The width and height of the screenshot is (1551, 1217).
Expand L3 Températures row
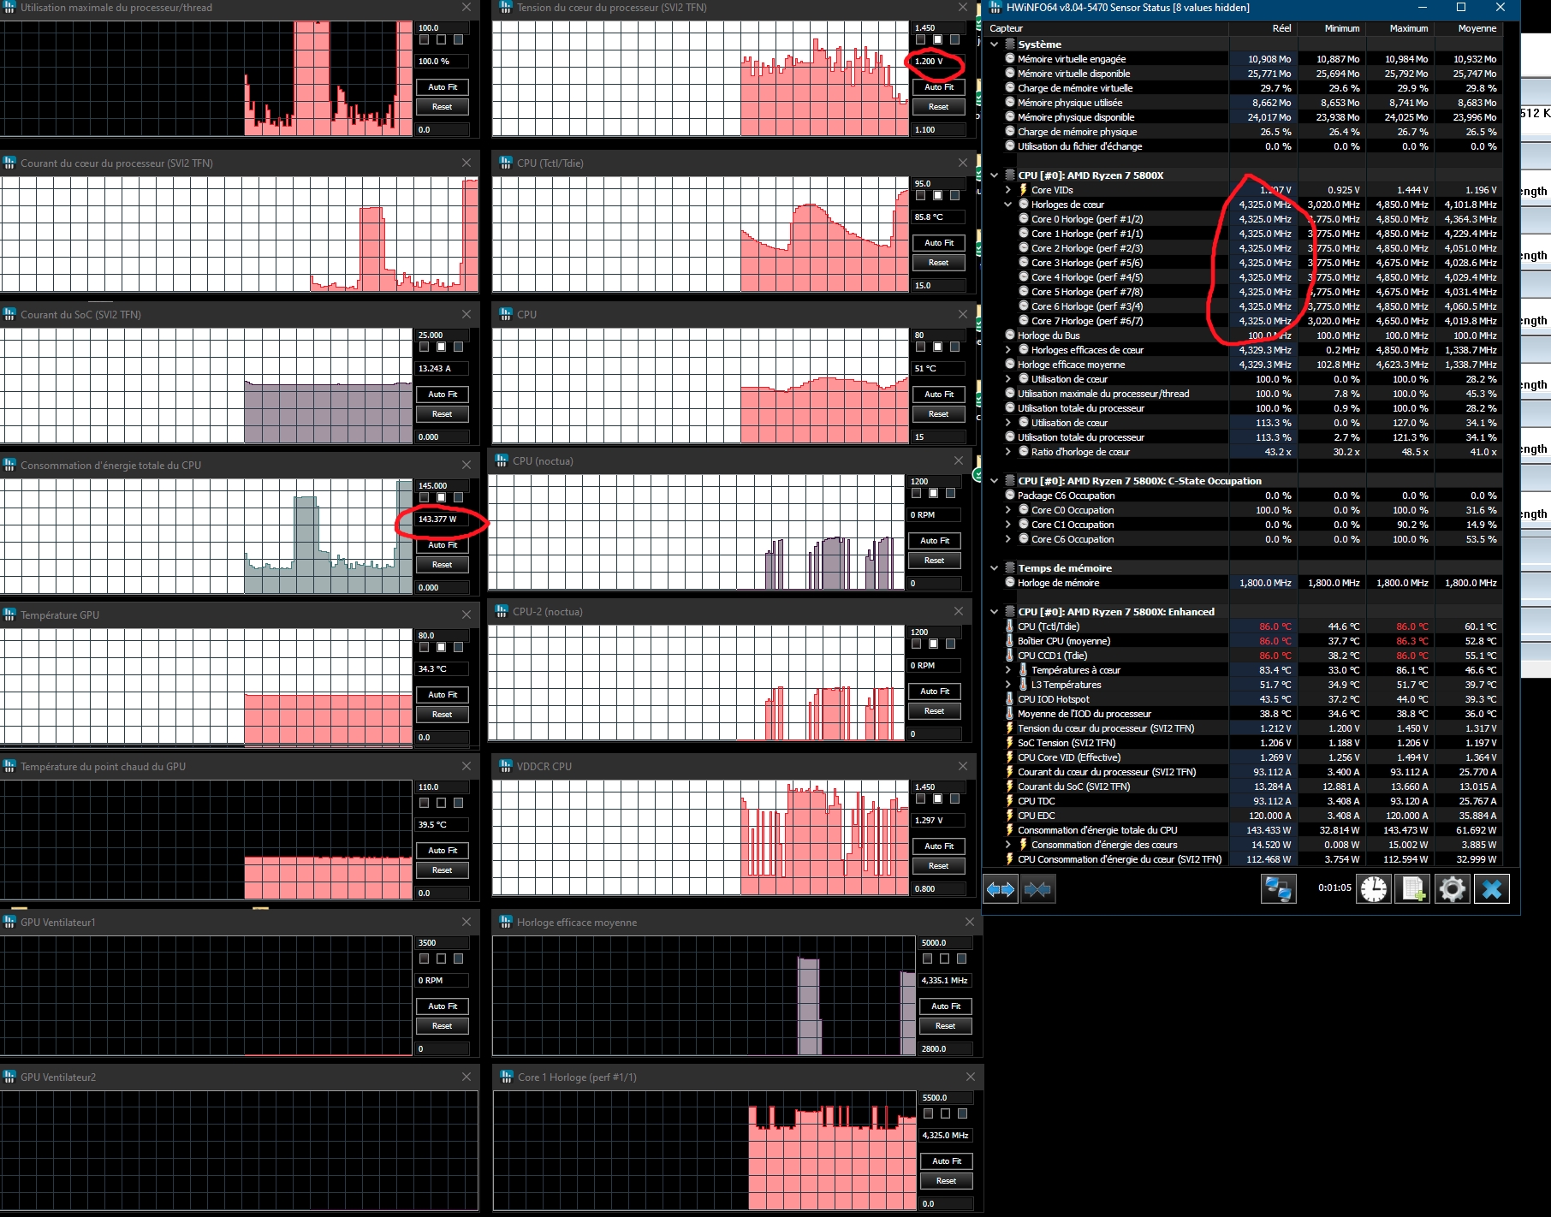click(x=1007, y=685)
